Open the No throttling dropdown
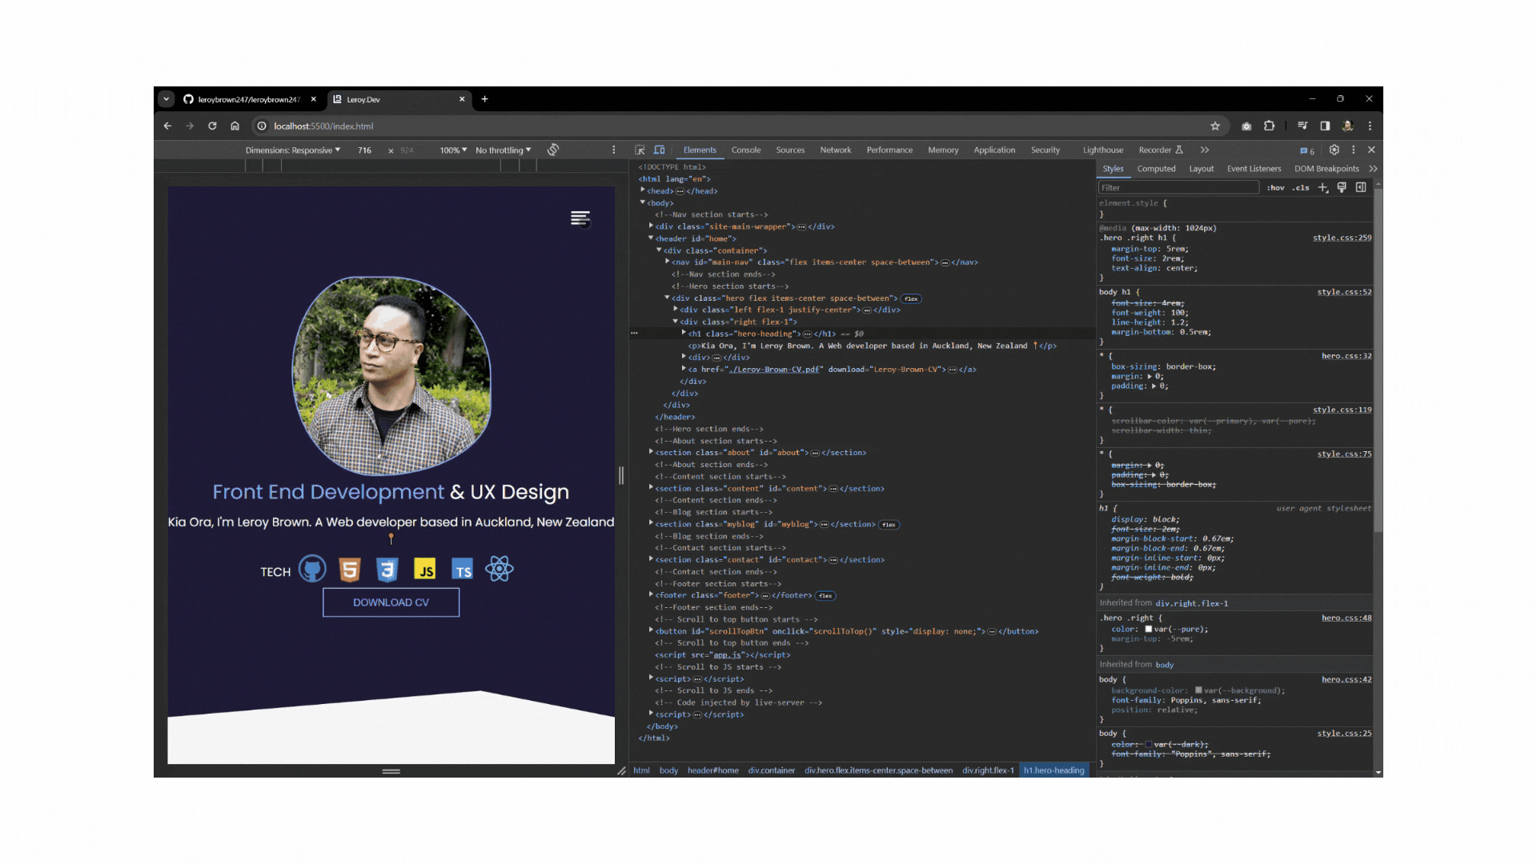The width and height of the screenshot is (1537, 864). 504,150
